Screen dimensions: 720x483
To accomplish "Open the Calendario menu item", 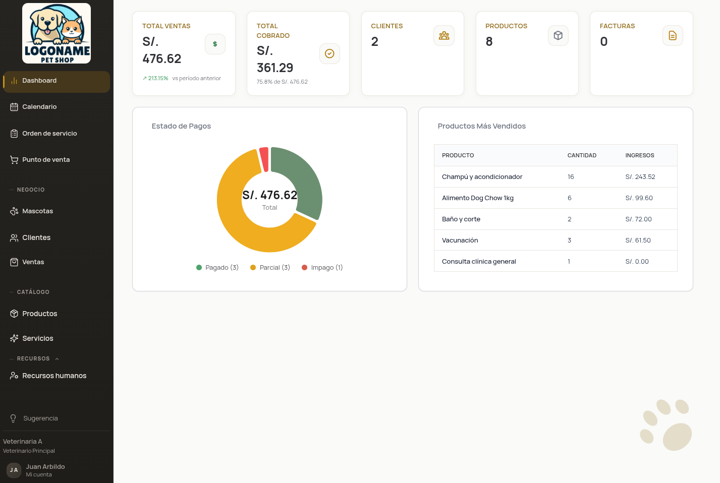I will [57, 107].
